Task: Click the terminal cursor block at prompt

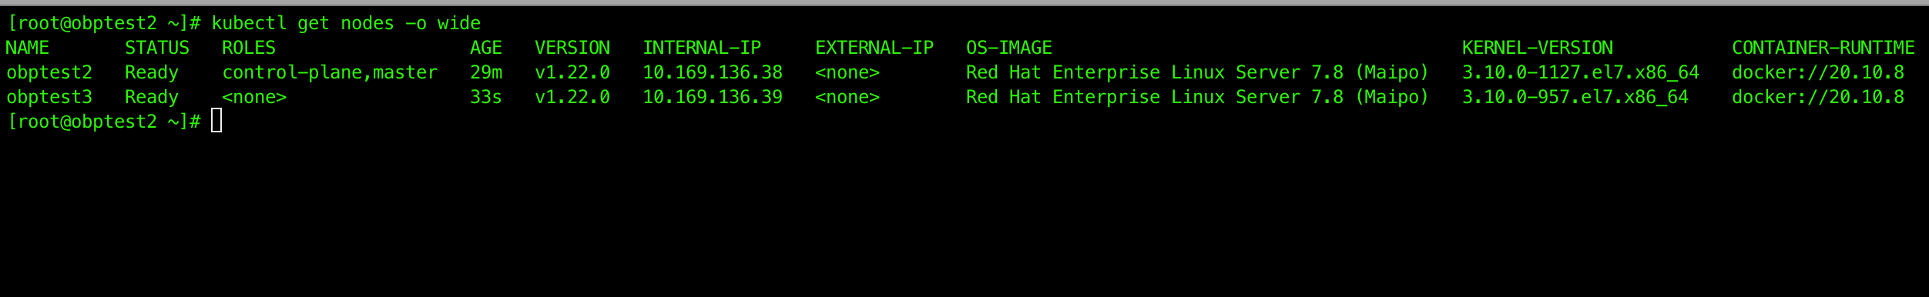Action: pyautogui.click(x=216, y=121)
